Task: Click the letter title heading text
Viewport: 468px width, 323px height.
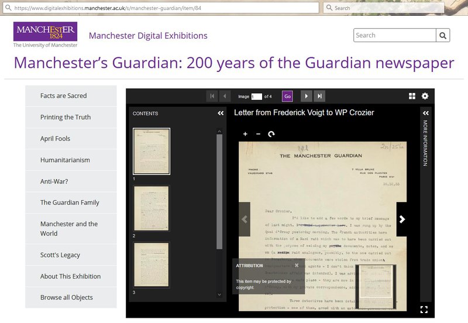Action: [x=304, y=112]
